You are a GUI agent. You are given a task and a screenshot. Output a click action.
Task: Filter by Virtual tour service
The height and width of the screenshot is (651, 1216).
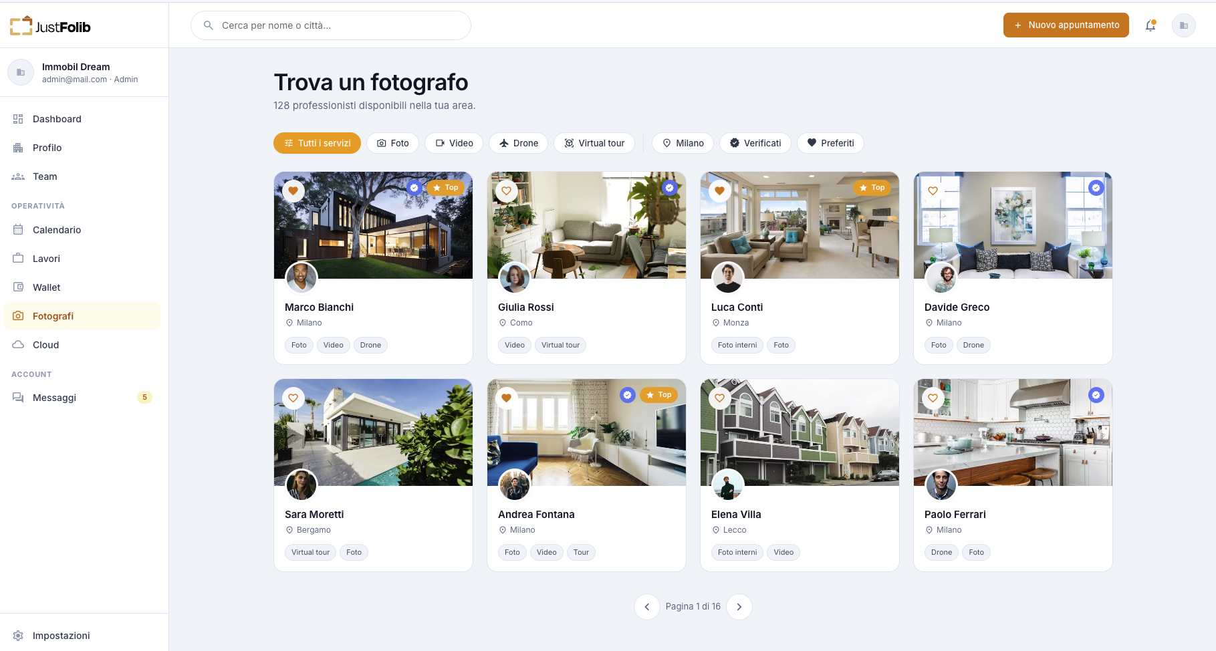[x=594, y=143]
